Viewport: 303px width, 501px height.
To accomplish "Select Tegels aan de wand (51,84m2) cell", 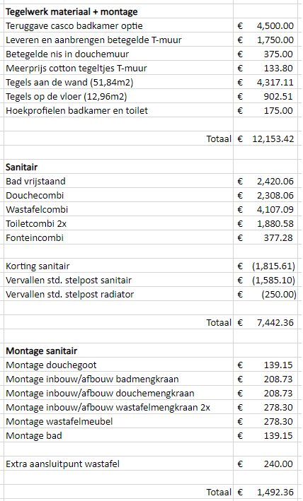I will 118,82.
